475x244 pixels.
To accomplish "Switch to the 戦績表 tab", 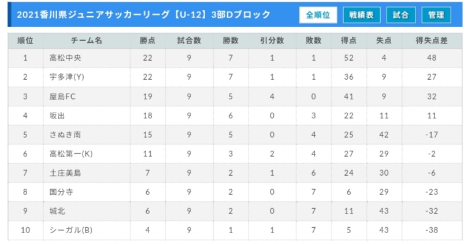I will [361, 15].
